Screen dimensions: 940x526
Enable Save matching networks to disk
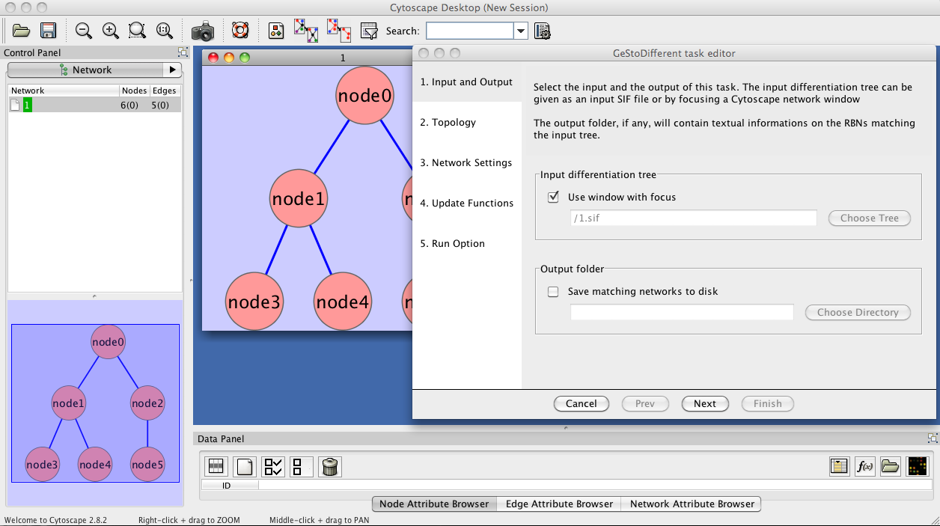(554, 292)
